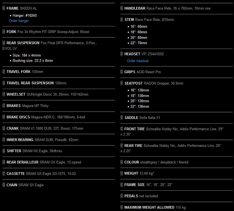Click 'SRAM DUB, Pressfit, 92mm'
The width and height of the screenshot is (234, 211).
(x=56, y=140)
